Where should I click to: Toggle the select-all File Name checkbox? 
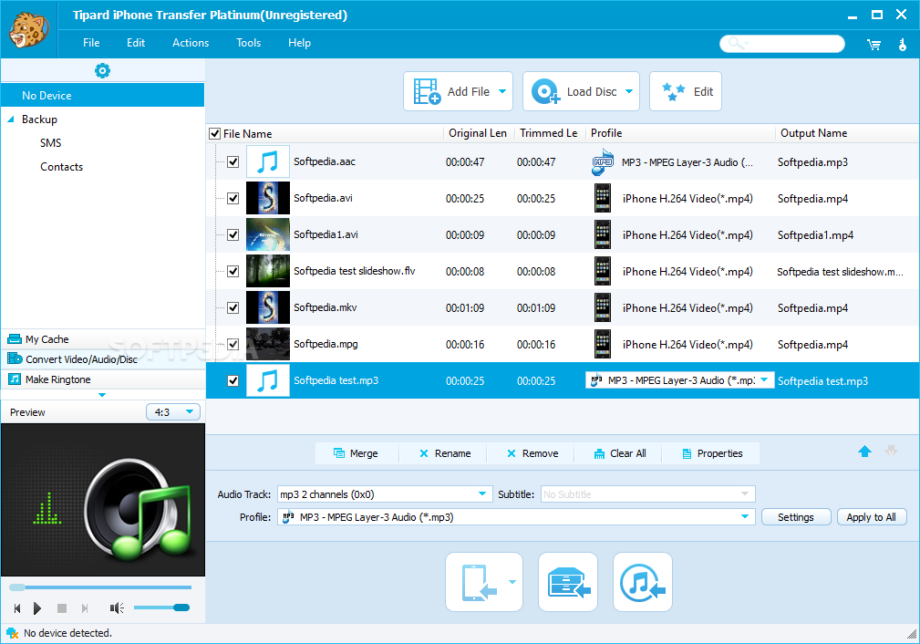pyautogui.click(x=215, y=134)
